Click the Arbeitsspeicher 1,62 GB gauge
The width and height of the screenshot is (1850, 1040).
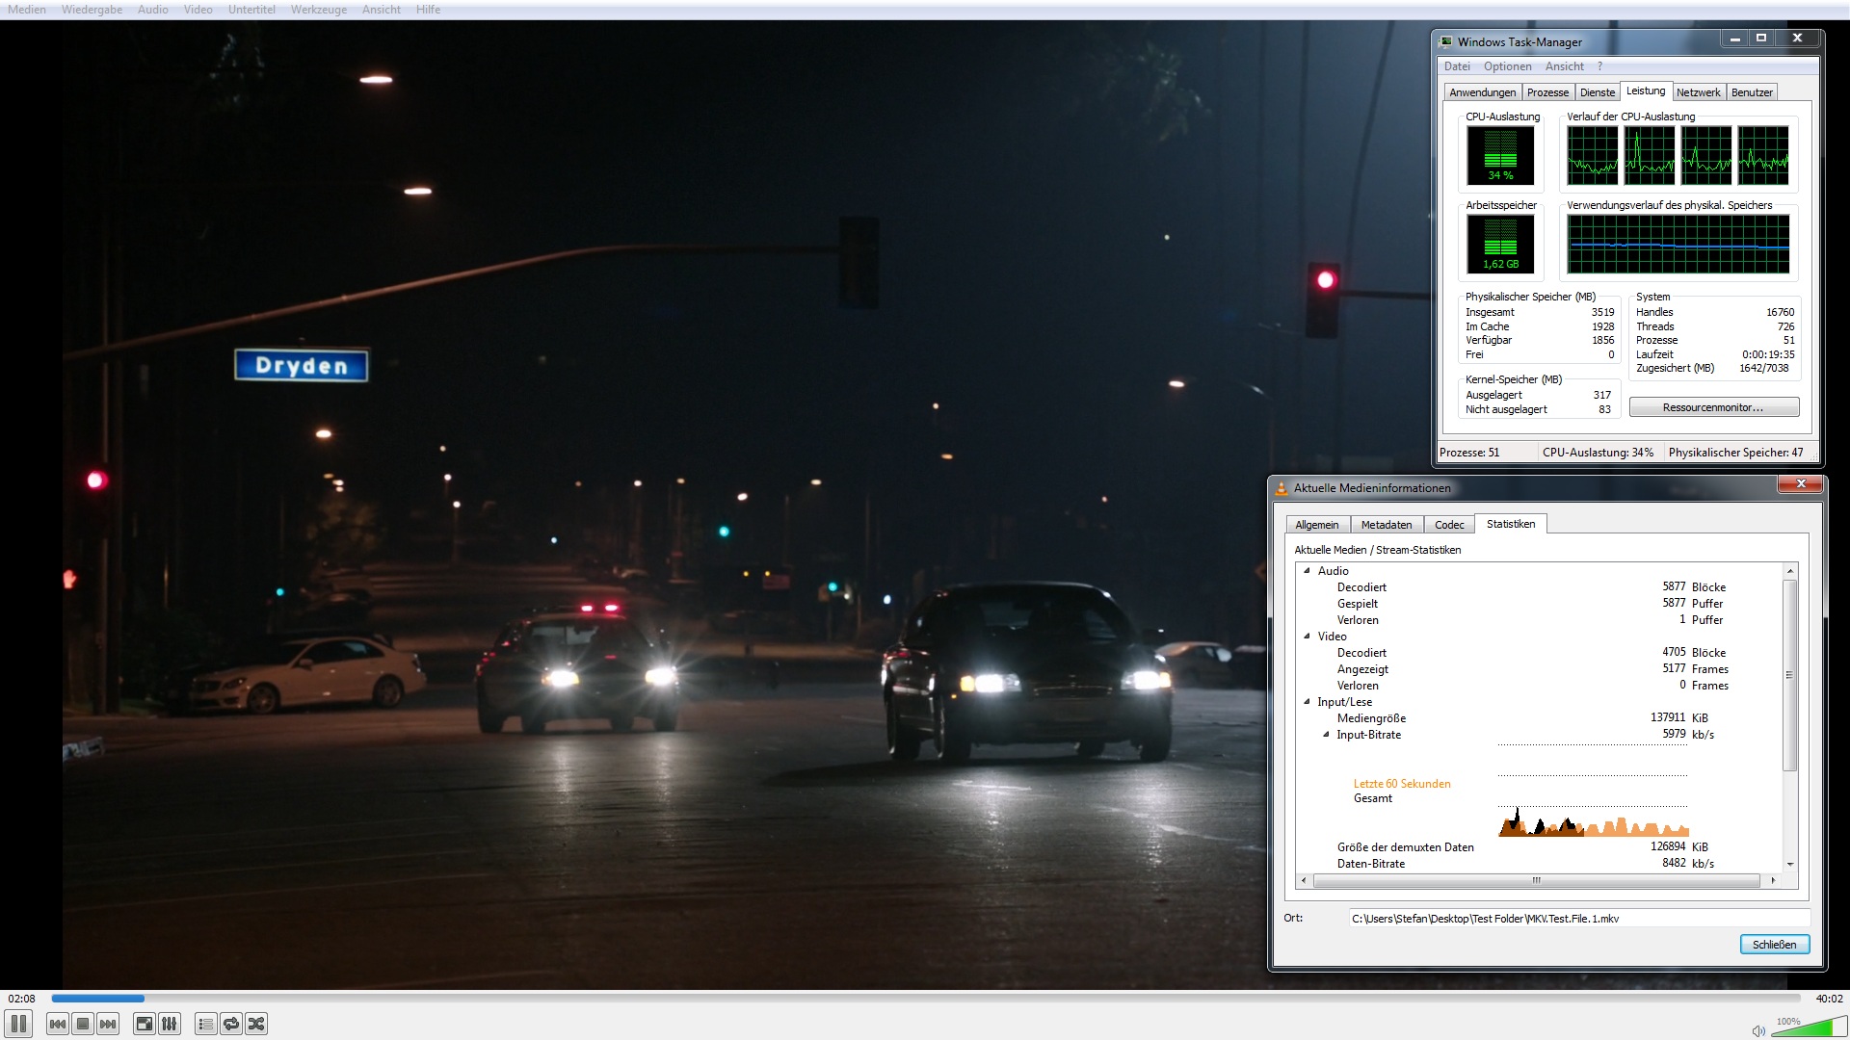pos(1500,244)
